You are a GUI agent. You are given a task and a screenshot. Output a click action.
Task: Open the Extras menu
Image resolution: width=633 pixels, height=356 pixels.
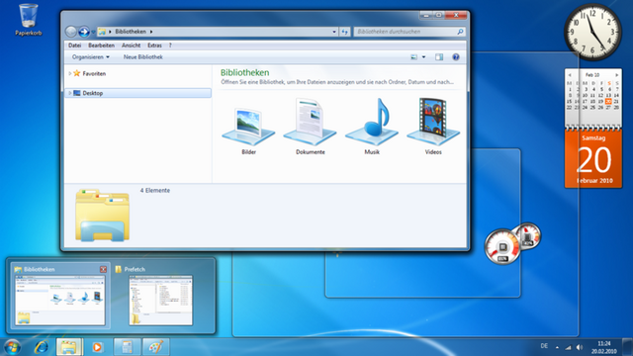154,45
